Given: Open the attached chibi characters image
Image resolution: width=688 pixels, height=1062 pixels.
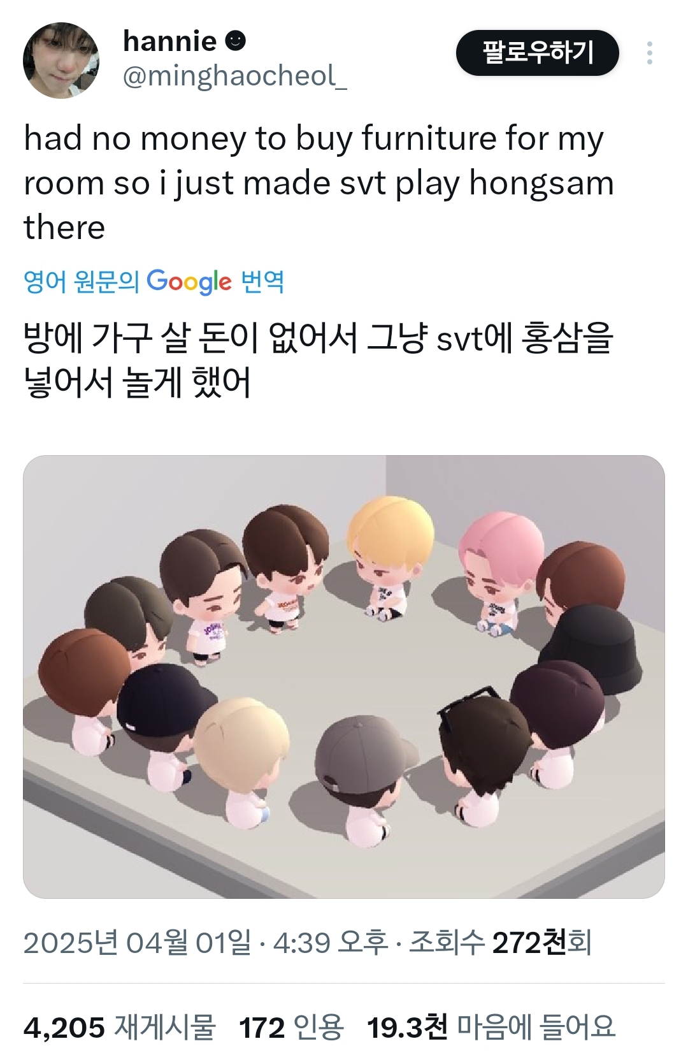Looking at the screenshot, I should (x=344, y=676).
